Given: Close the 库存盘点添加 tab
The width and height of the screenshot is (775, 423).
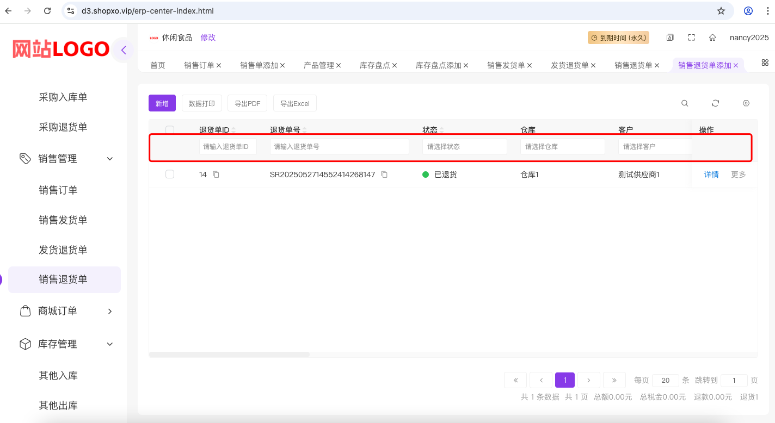Looking at the screenshot, I should point(466,65).
